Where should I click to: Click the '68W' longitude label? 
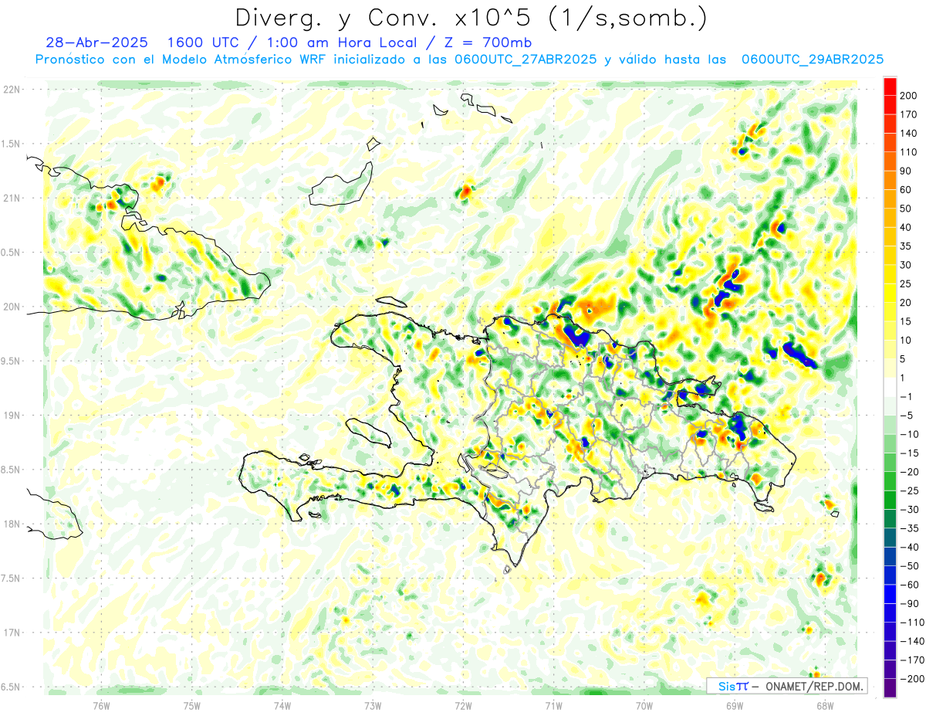pos(825,705)
